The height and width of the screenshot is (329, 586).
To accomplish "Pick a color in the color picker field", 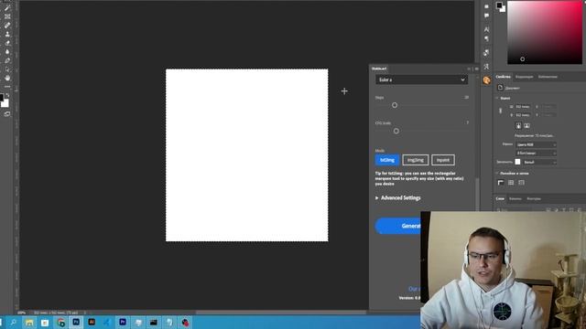I will click(x=545, y=32).
